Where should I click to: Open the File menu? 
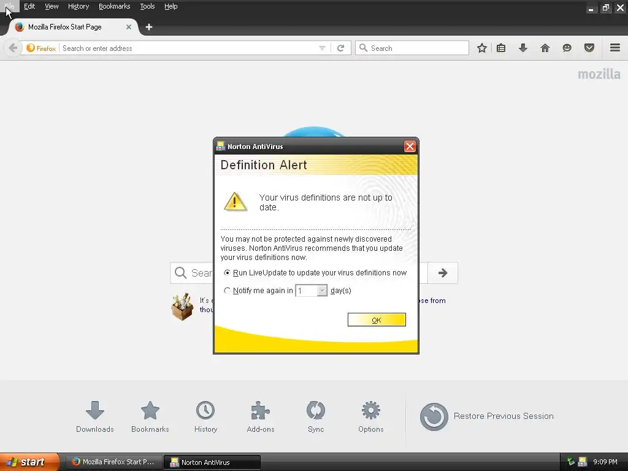click(x=10, y=6)
